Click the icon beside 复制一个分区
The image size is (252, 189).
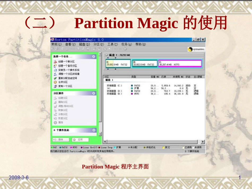55,86
